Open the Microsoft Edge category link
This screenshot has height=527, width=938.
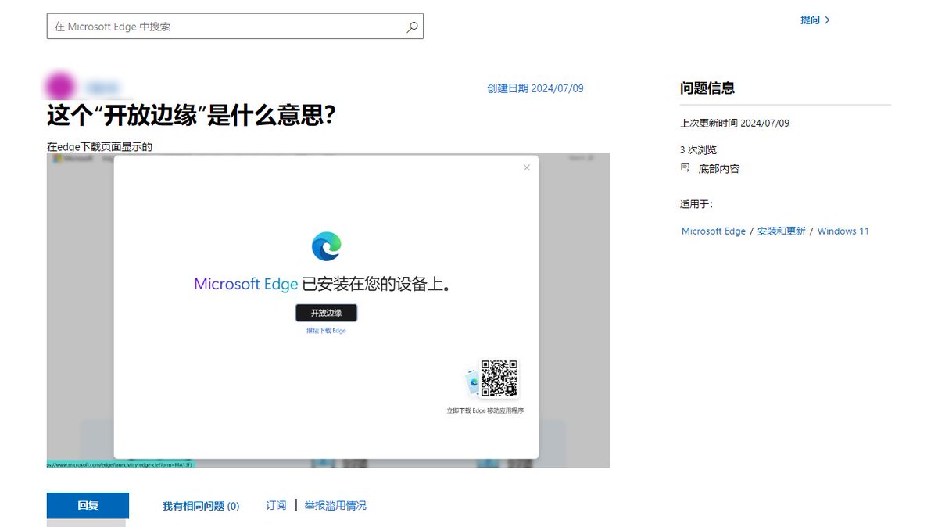coord(714,231)
